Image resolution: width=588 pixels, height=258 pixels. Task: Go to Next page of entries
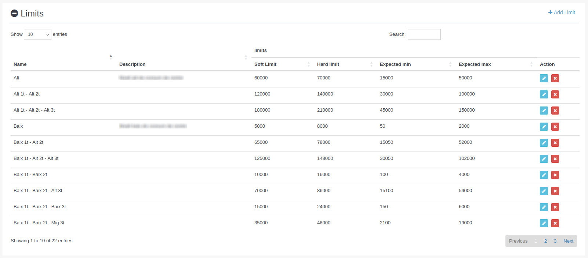click(x=568, y=241)
